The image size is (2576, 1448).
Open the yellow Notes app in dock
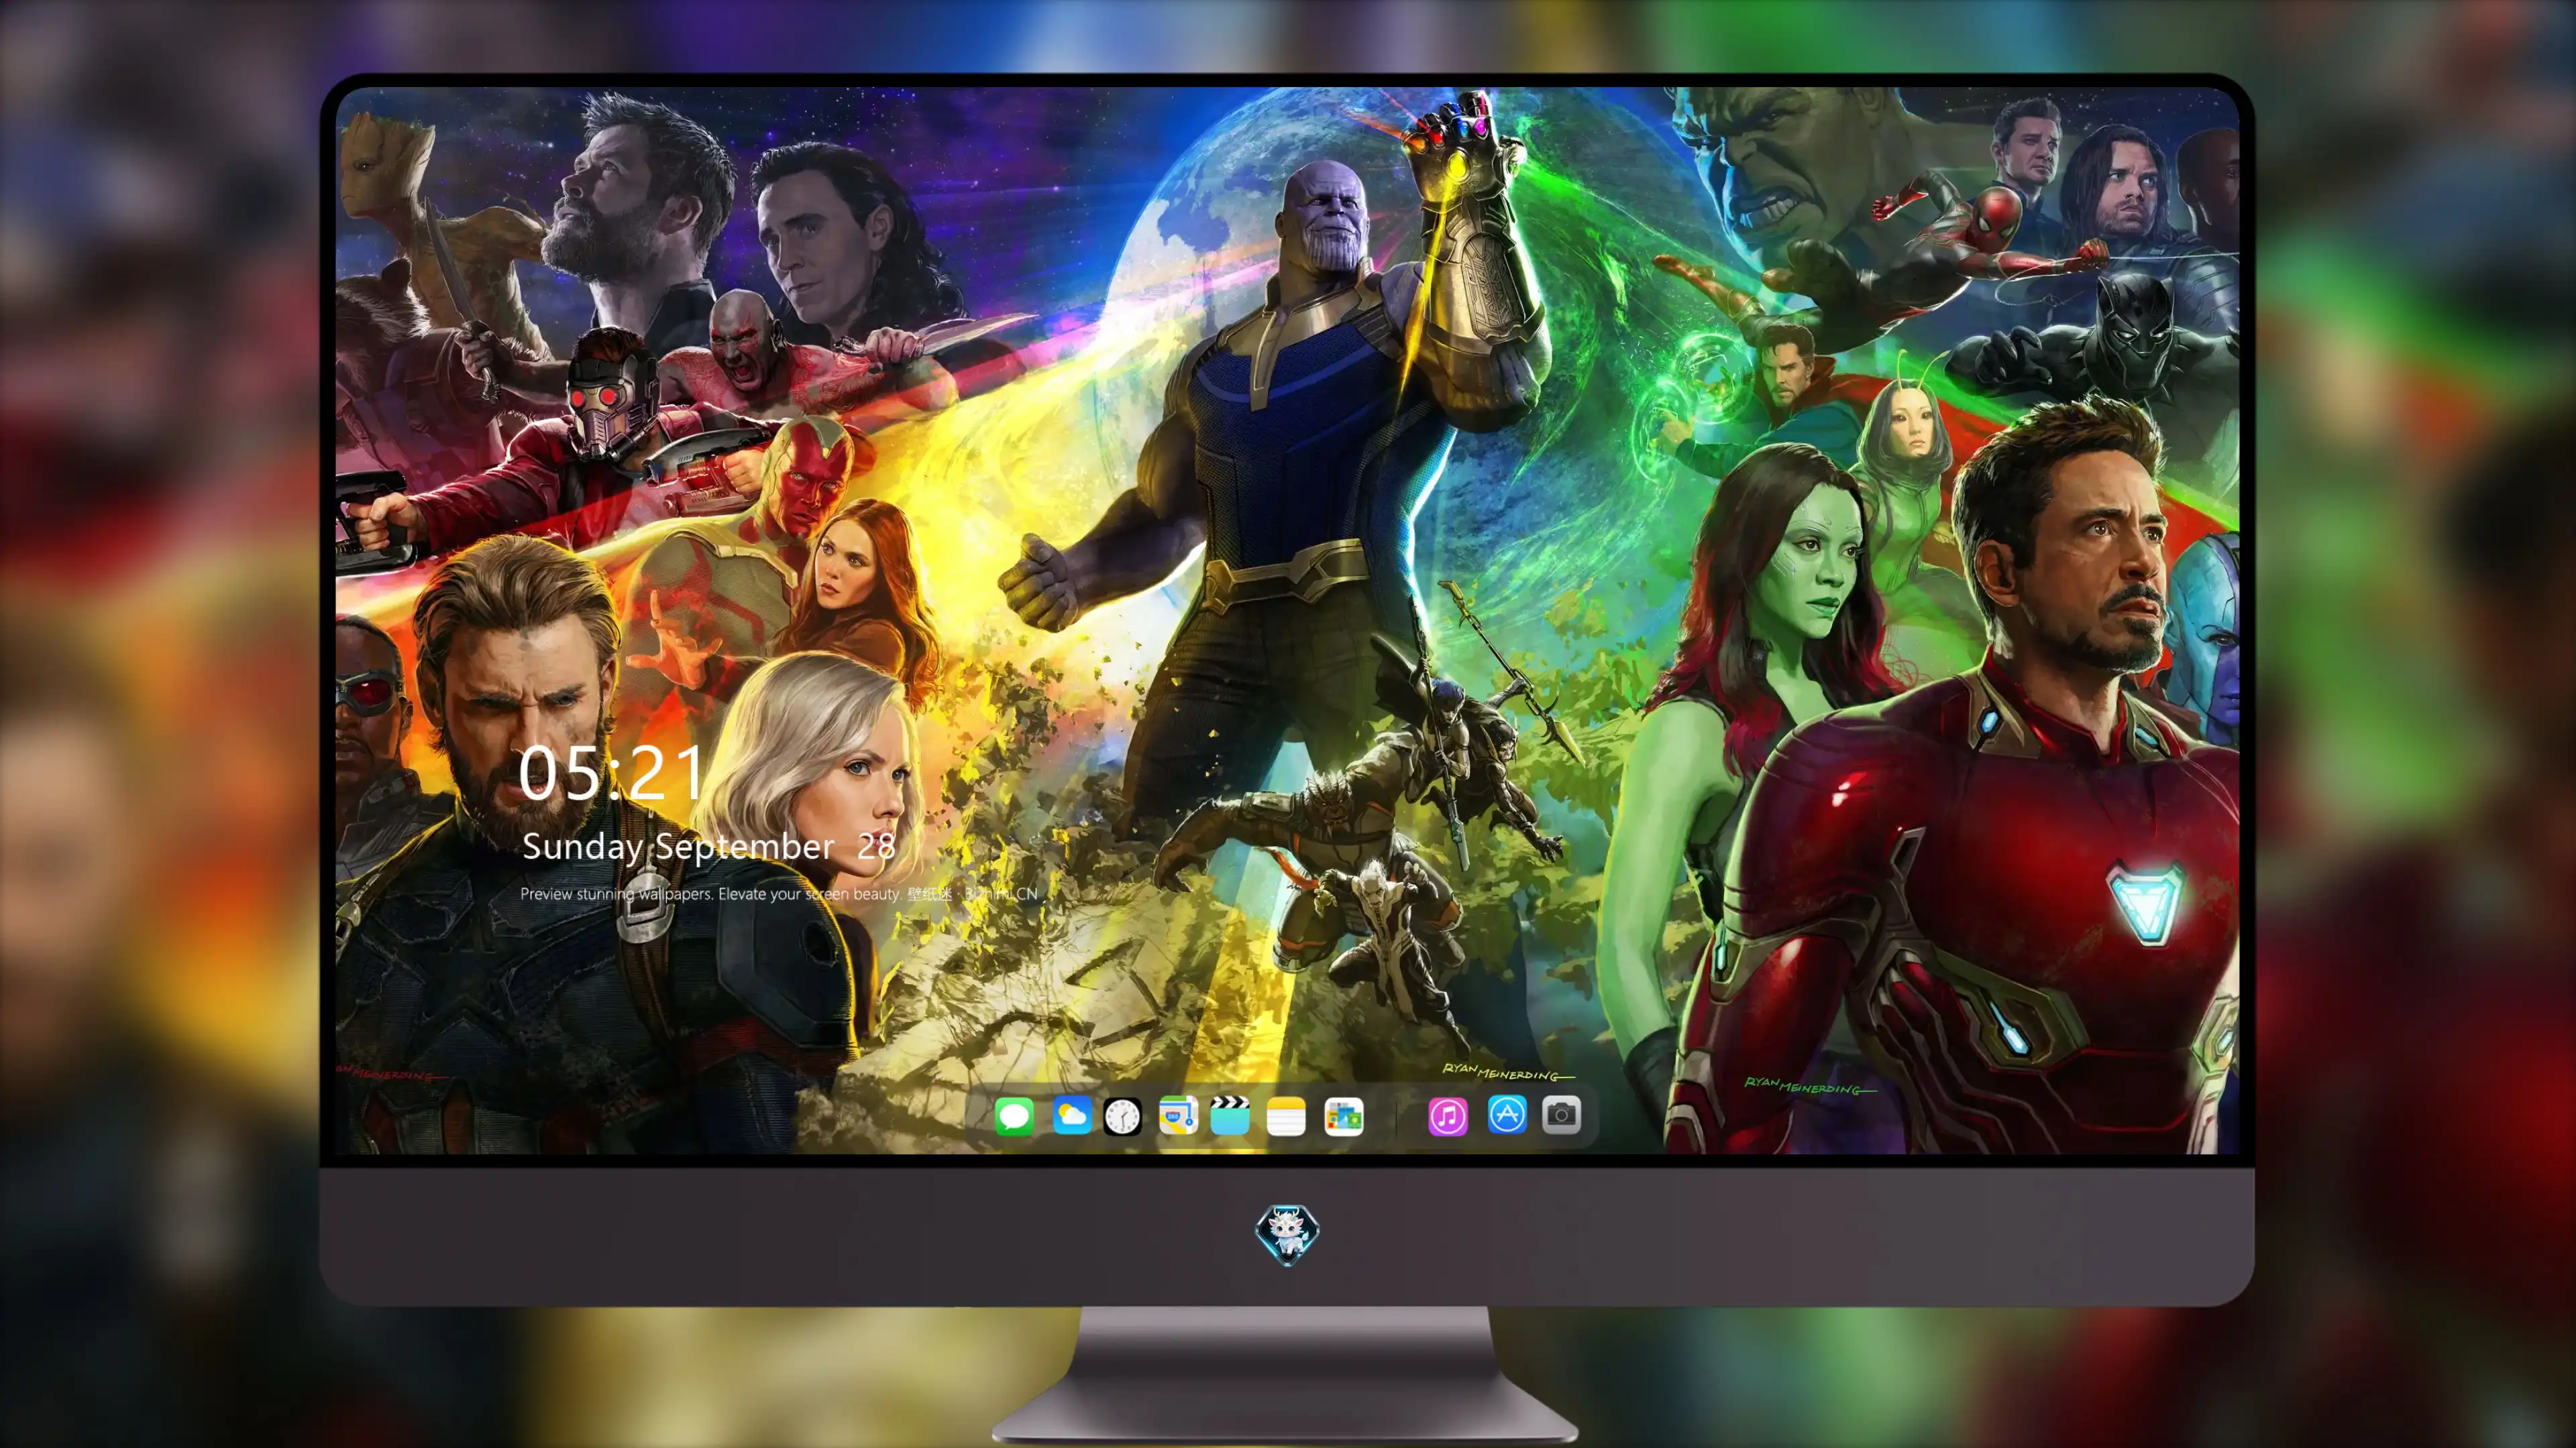(x=1286, y=1115)
